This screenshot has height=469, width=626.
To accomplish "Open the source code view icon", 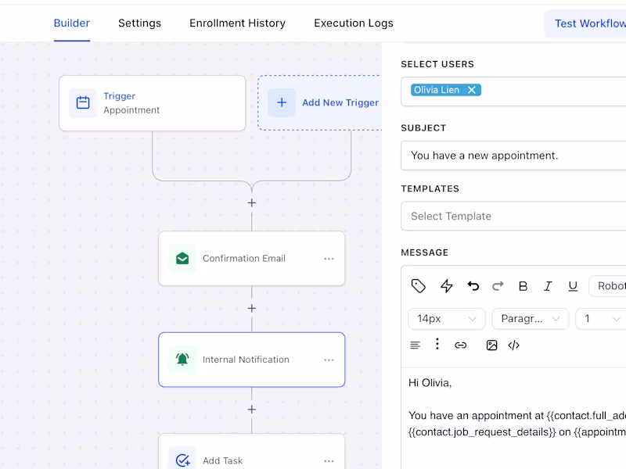I will tap(514, 345).
